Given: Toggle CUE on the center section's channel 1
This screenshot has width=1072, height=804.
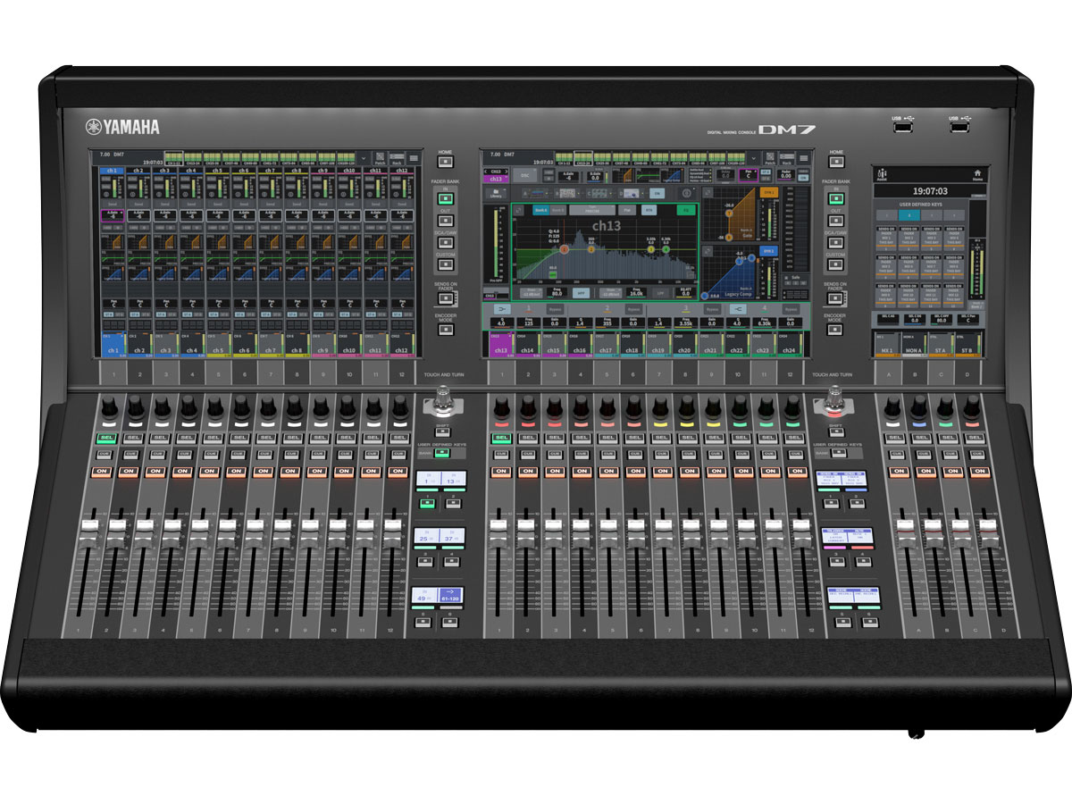Looking at the screenshot, I should tap(501, 456).
